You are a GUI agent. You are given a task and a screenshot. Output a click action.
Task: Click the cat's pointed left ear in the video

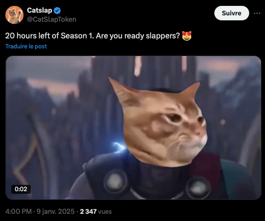(121, 91)
